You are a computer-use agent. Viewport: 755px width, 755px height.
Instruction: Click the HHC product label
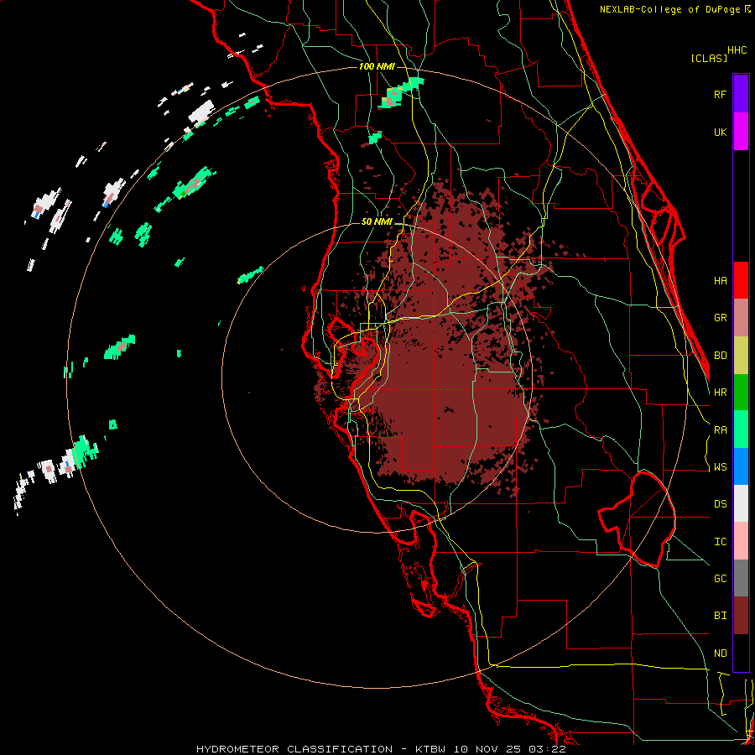737,50
